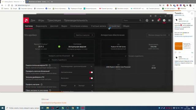
Task: Click the help question icon in Radeon title bar
Action: 156,16
